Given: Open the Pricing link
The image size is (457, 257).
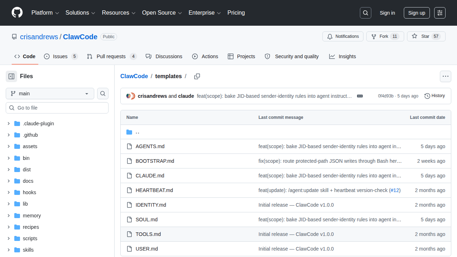Looking at the screenshot, I should 236,13.
